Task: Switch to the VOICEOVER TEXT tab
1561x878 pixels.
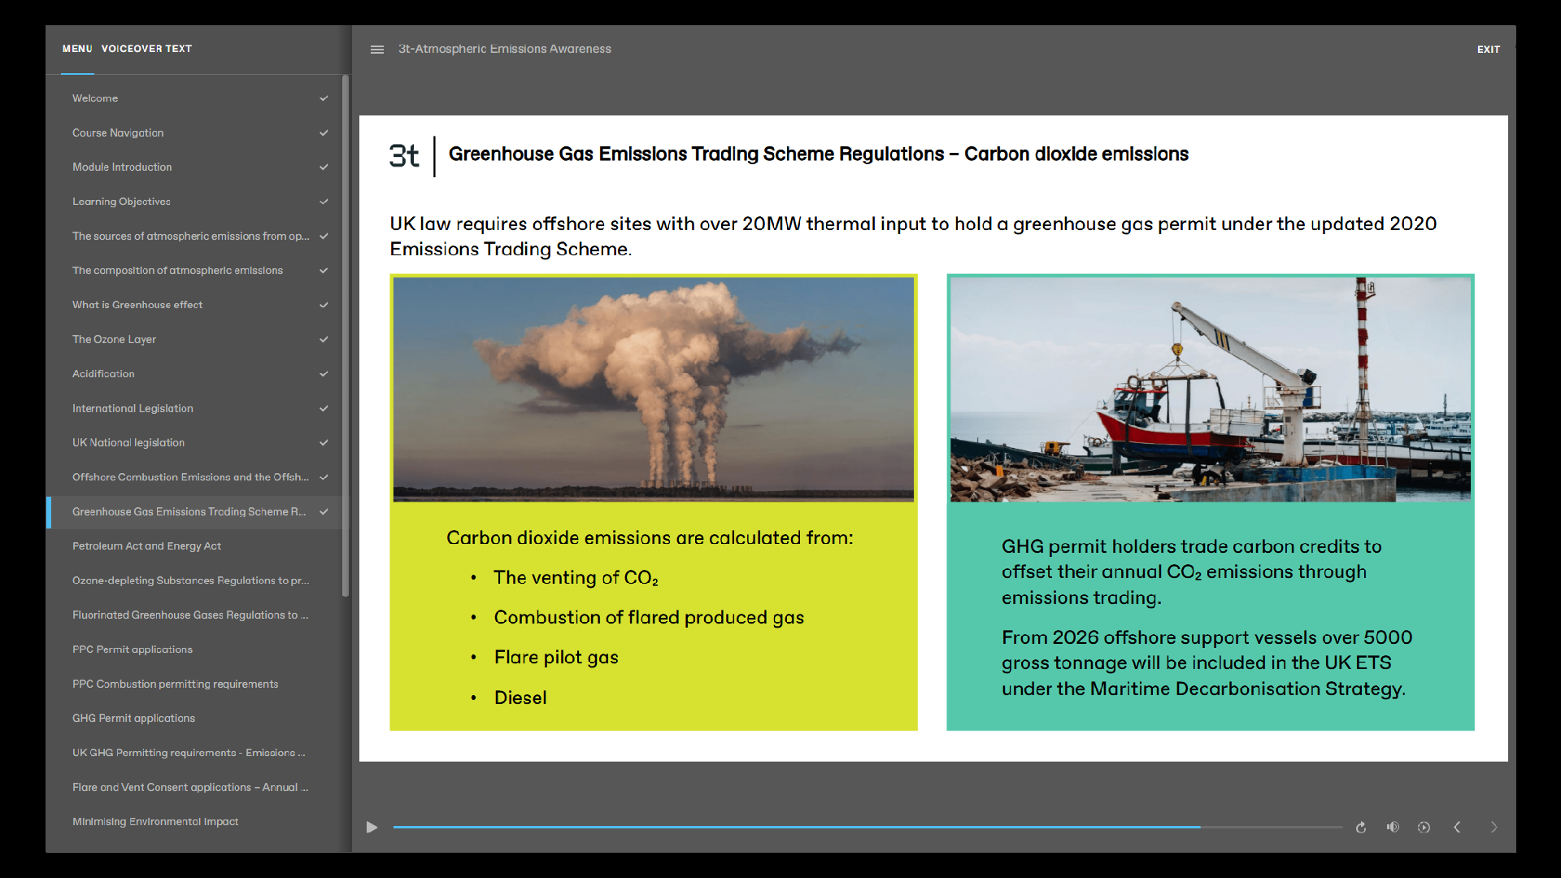Action: click(146, 49)
